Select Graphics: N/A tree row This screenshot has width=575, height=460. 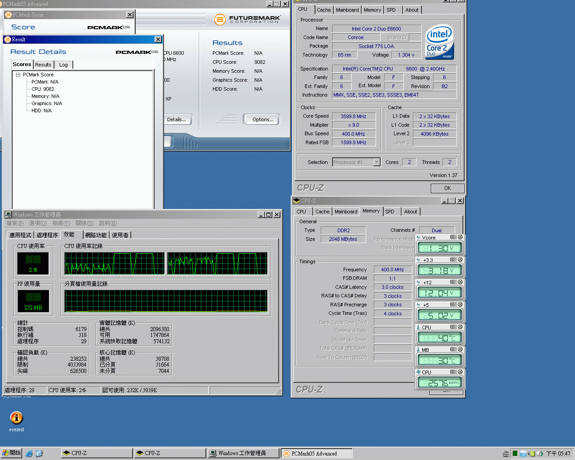point(47,103)
